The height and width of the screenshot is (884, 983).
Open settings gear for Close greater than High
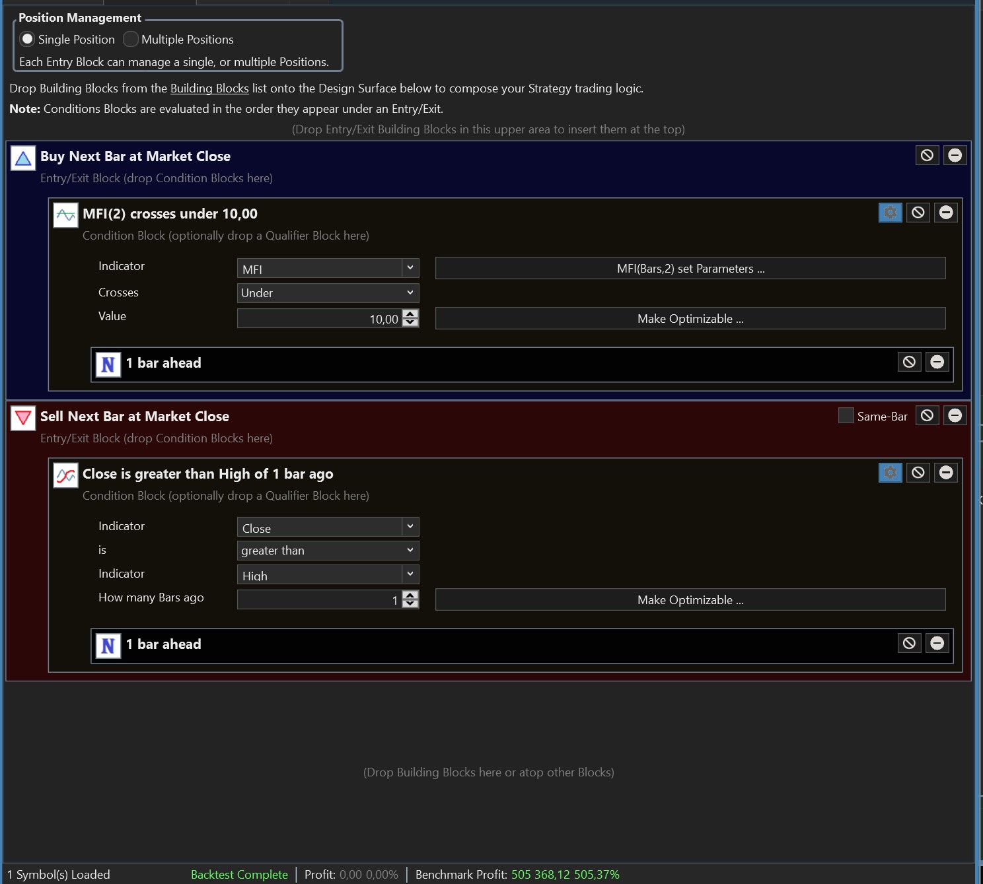tap(890, 473)
